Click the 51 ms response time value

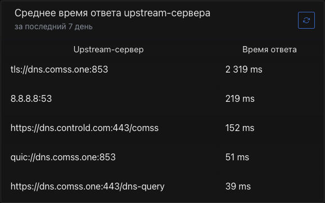(237, 157)
